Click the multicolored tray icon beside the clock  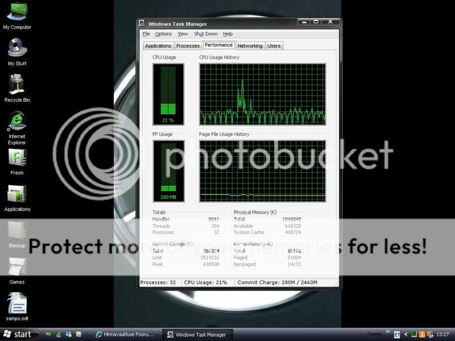[x=430, y=335]
